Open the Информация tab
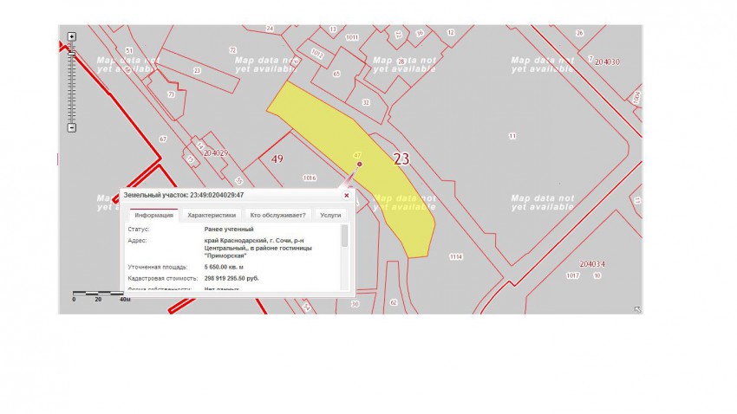This screenshot has height=414, width=737. (153, 215)
